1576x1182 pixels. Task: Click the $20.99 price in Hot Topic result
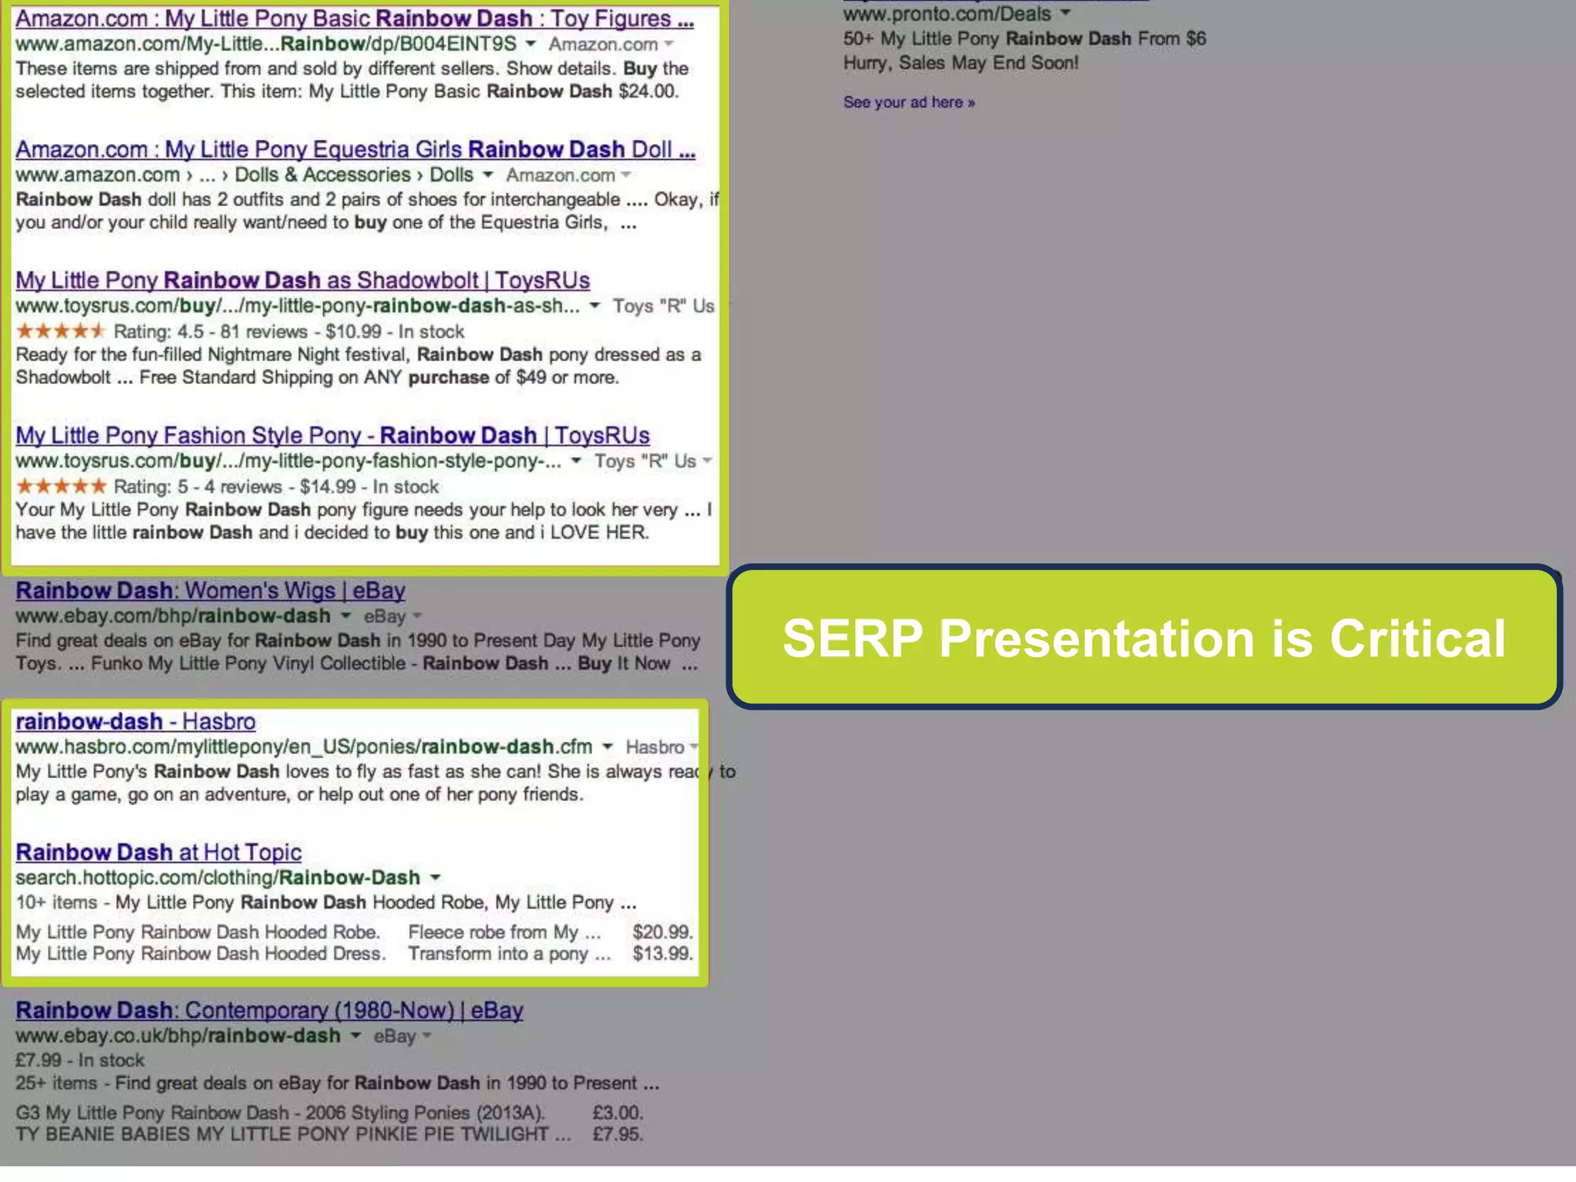[663, 932]
